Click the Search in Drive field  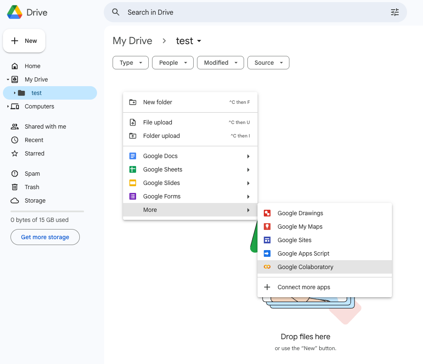[x=255, y=12]
